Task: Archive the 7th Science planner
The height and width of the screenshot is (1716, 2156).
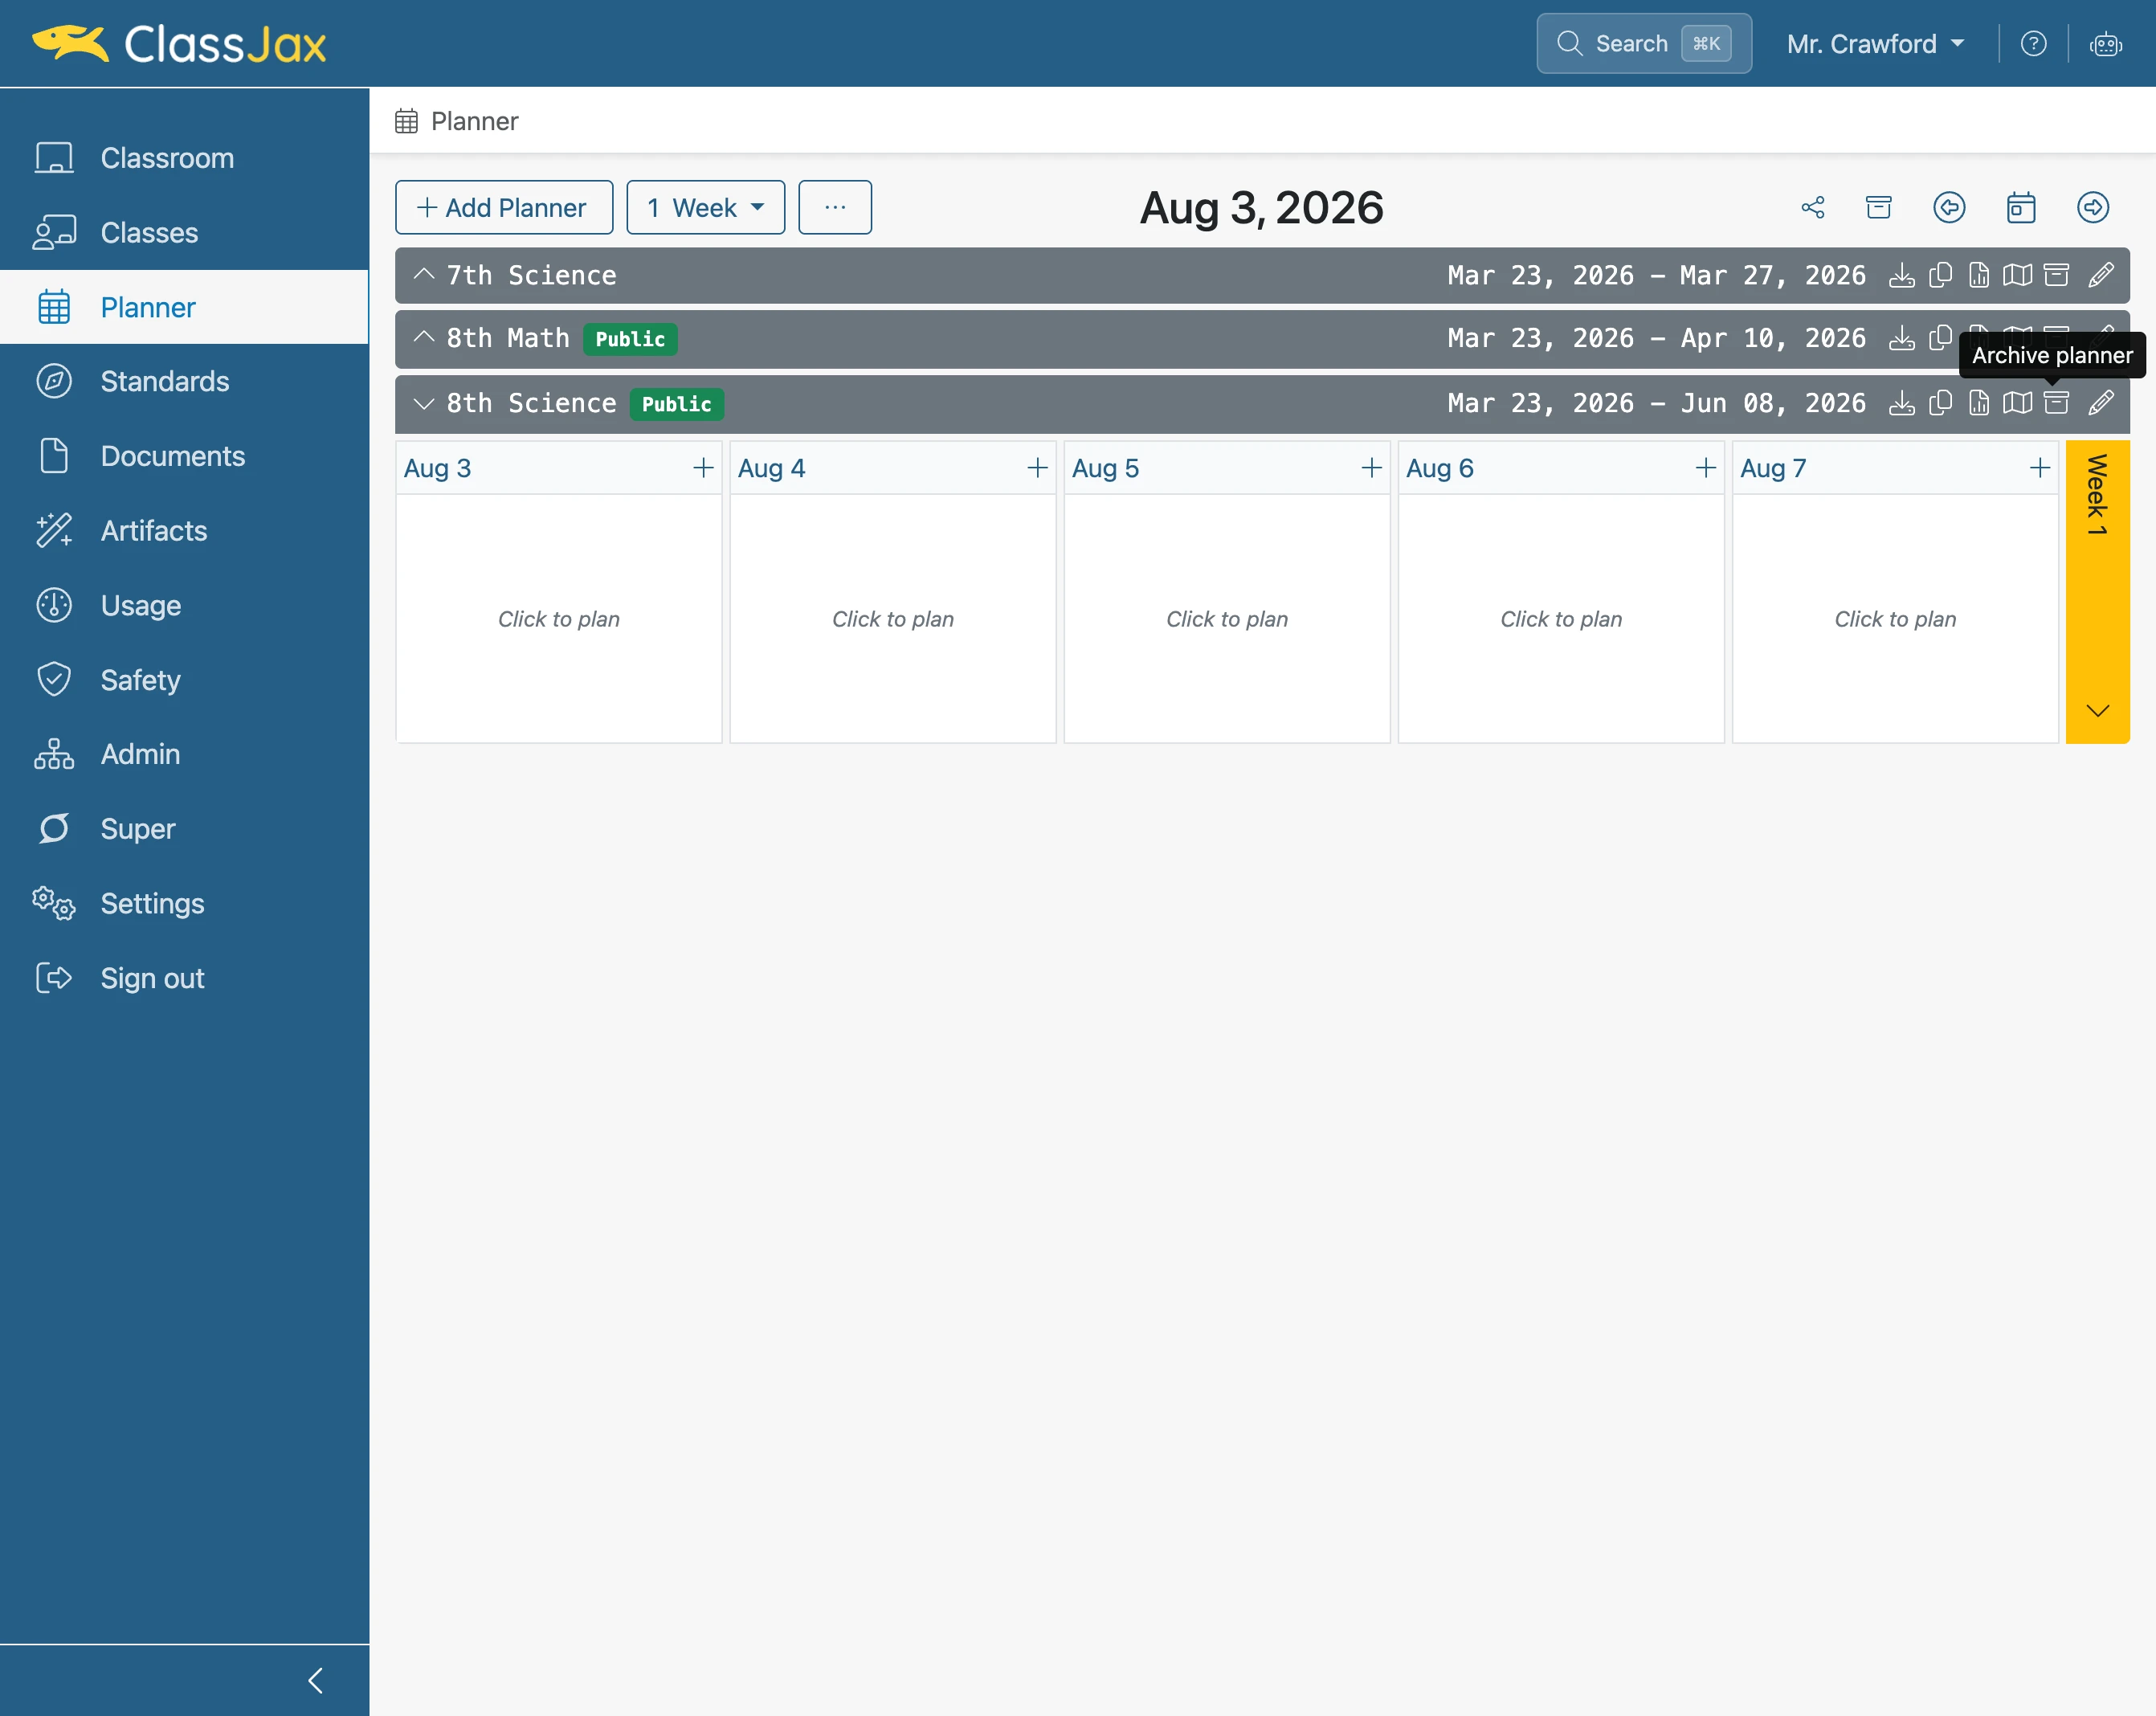Action: point(2056,275)
